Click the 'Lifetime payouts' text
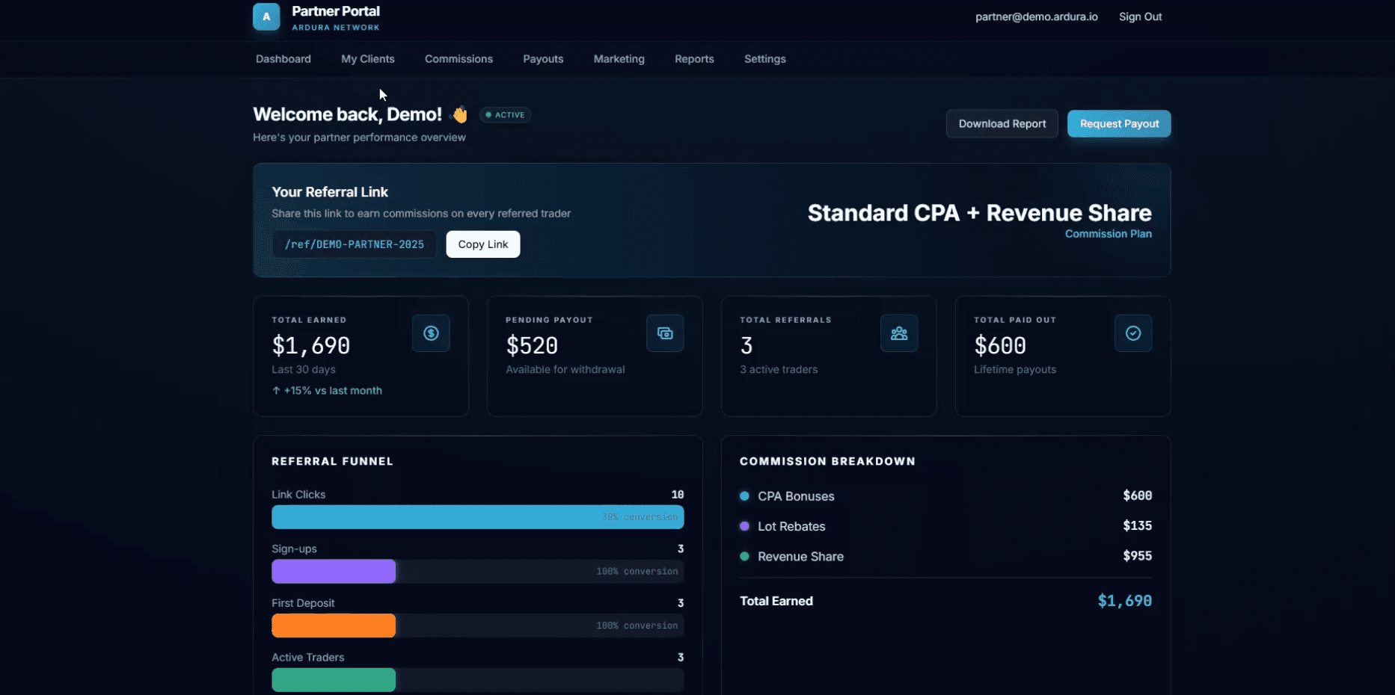The width and height of the screenshot is (1395, 695). coord(1015,369)
